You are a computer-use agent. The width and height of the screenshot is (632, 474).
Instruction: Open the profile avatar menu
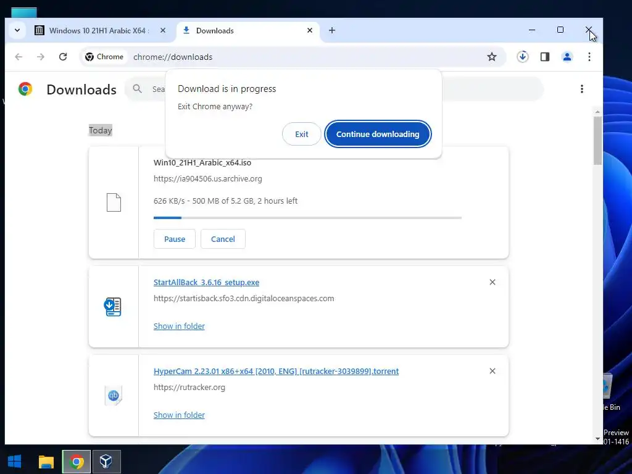567,57
